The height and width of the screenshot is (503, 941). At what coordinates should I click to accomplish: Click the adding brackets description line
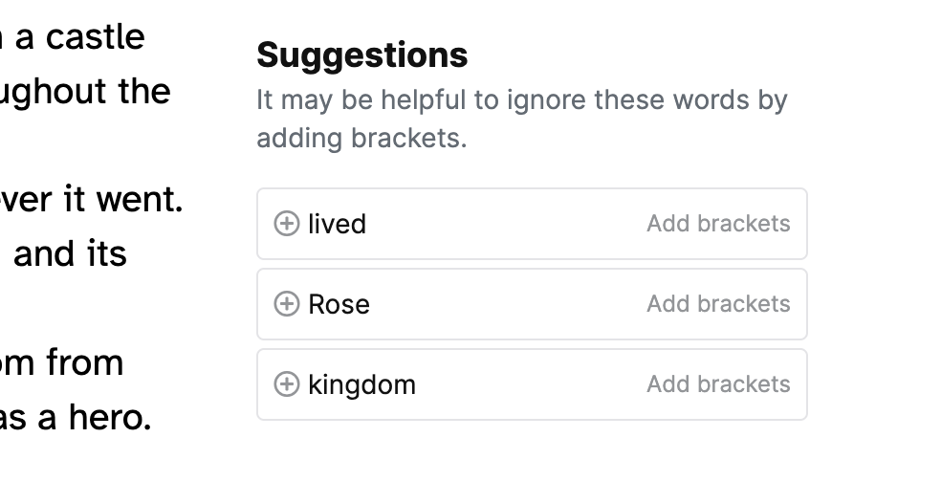point(361,139)
